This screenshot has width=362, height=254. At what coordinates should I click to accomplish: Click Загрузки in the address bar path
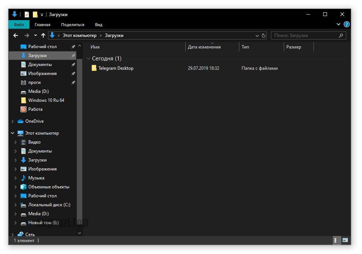pyautogui.click(x=114, y=35)
